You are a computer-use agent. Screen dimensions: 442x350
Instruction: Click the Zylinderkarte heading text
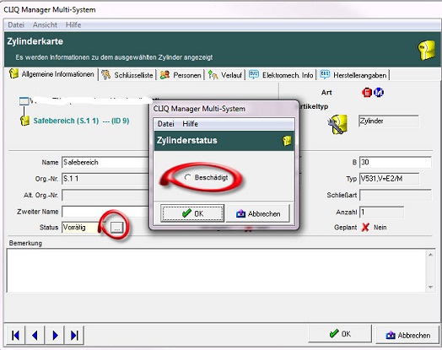[x=35, y=41]
